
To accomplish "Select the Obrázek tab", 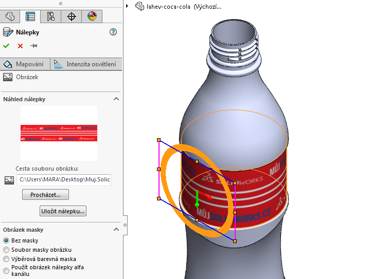I will [x=21, y=77].
